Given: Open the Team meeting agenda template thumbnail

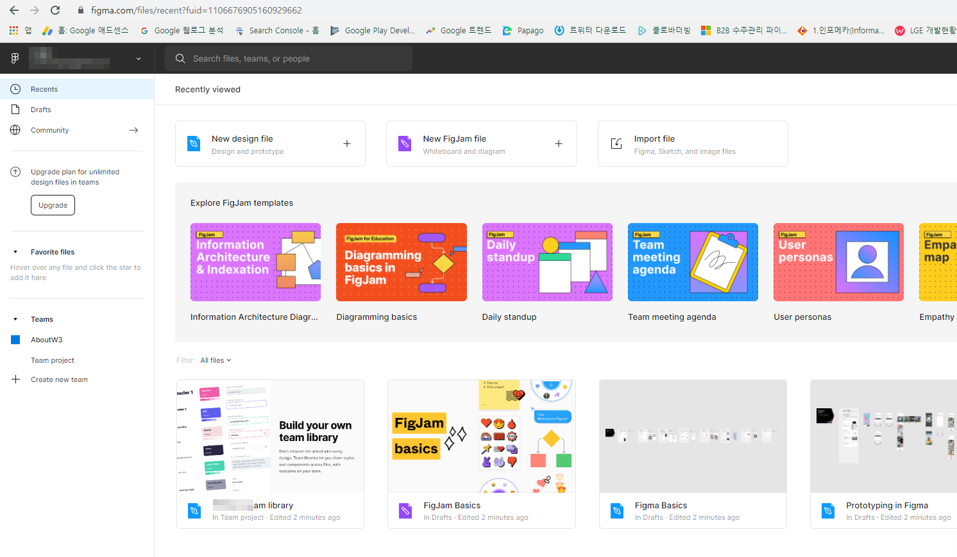Looking at the screenshot, I should (693, 262).
